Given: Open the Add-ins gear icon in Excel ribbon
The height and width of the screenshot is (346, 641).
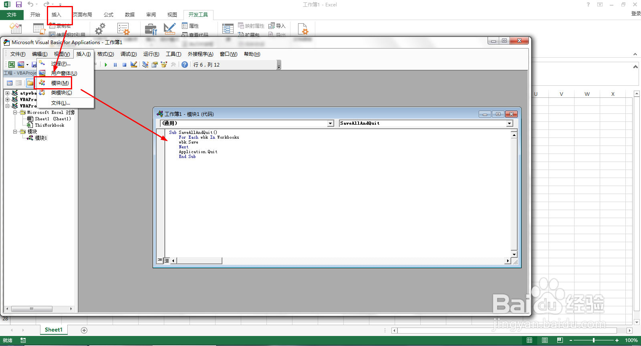Looking at the screenshot, I should point(100,28).
